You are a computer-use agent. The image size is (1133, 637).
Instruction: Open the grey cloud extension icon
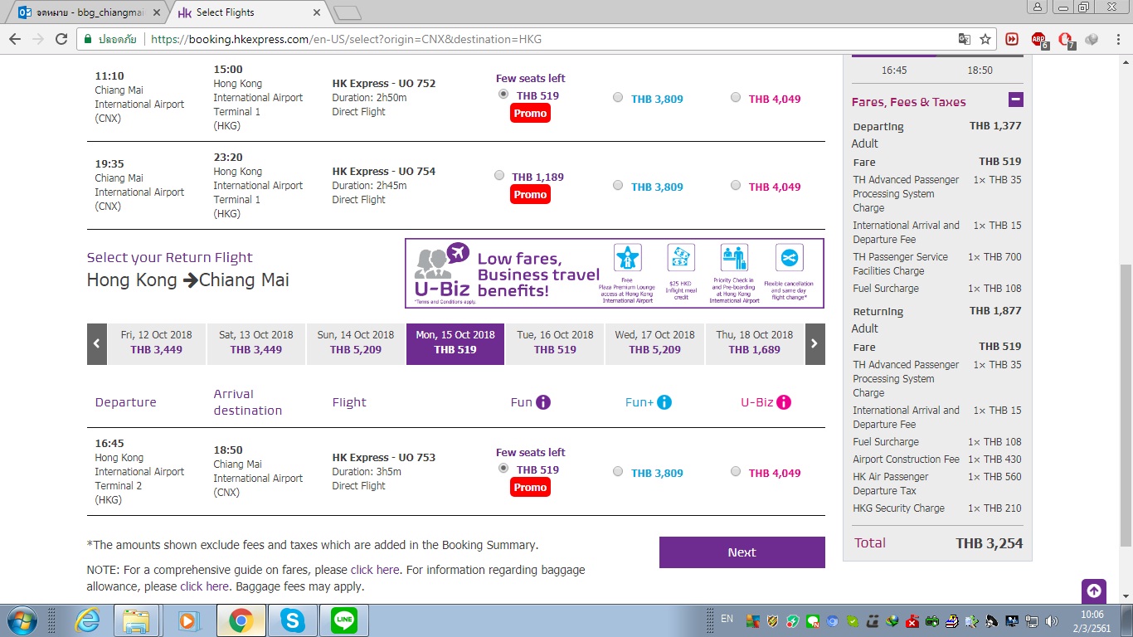tap(1092, 39)
